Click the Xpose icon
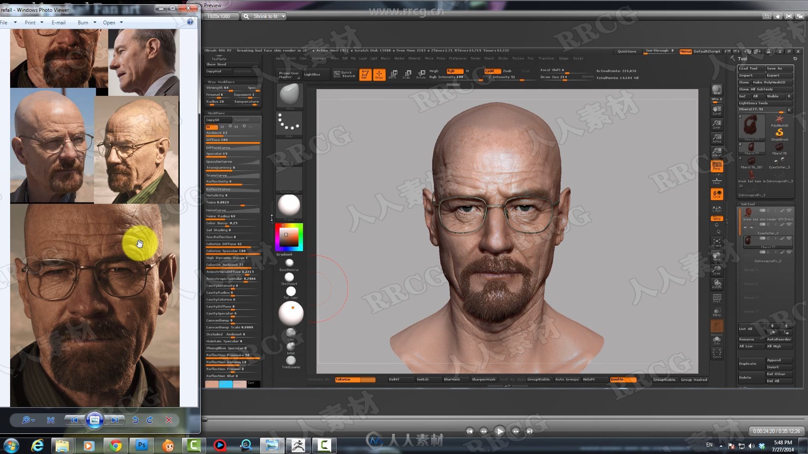The width and height of the screenshot is (808, 454). (717, 353)
